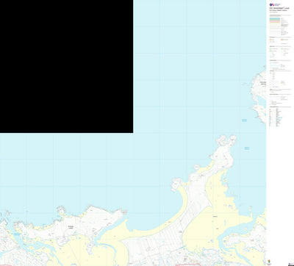Viewport: 294px width, 266px height.
Task: Click the Ordnance Survey logo above the legend
Action: coord(275,4)
